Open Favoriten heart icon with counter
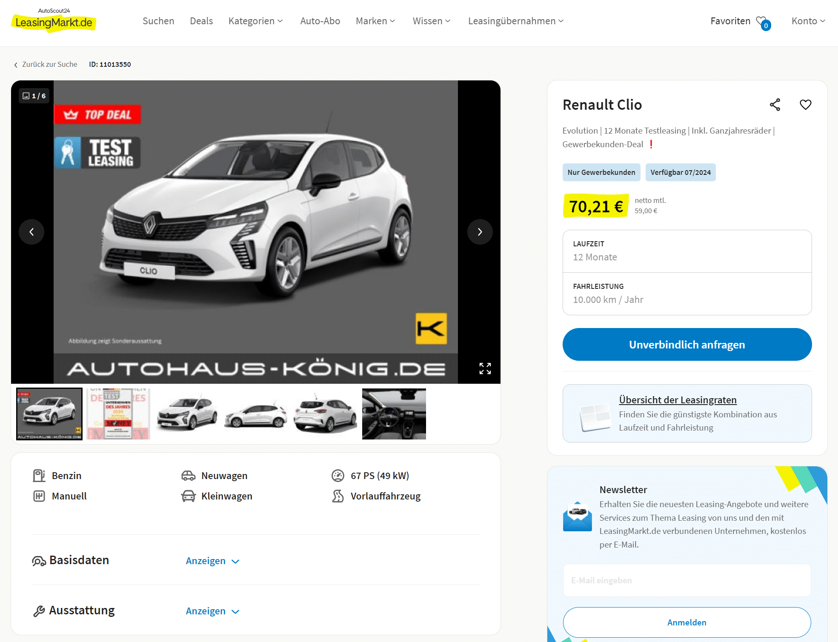 (763, 22)
